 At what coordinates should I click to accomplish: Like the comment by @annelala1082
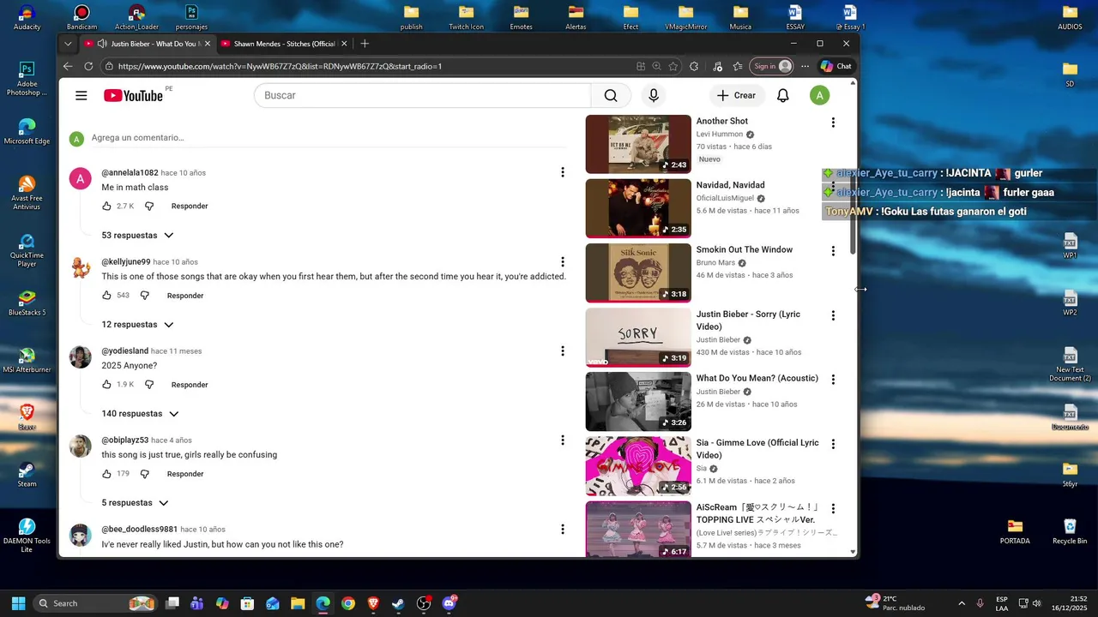tap(106, 206)
